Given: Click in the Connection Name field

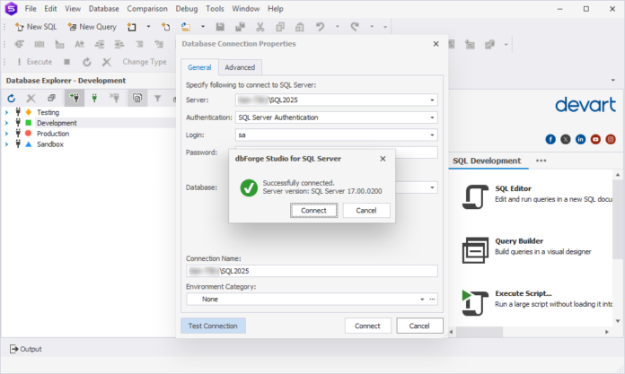Looking at the screenshot, I should 312,271.
